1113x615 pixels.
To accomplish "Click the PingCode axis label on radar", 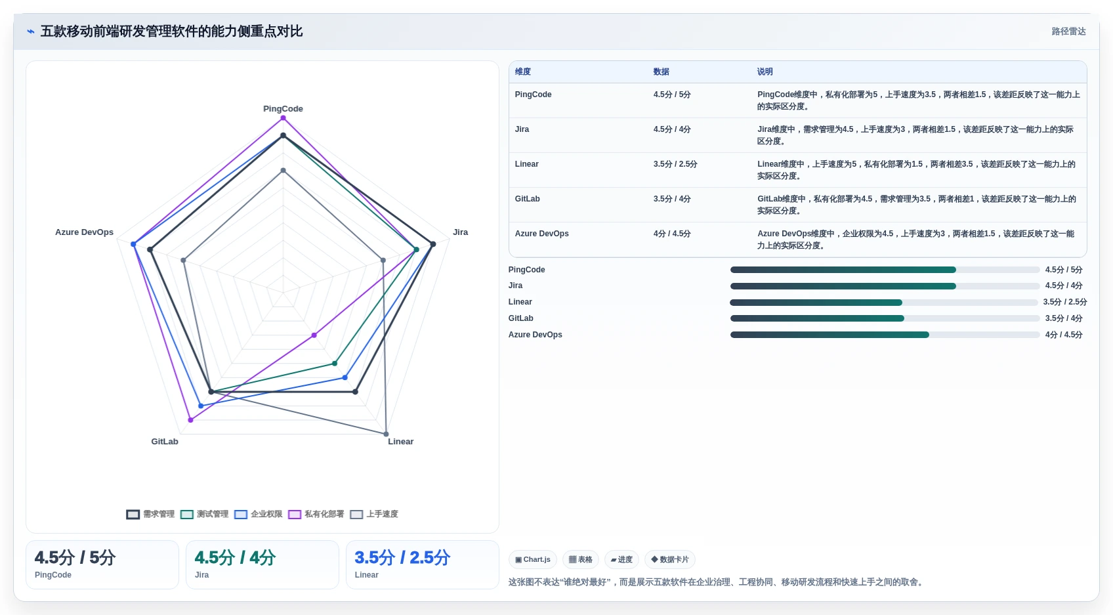I will [x=283, y=109].
